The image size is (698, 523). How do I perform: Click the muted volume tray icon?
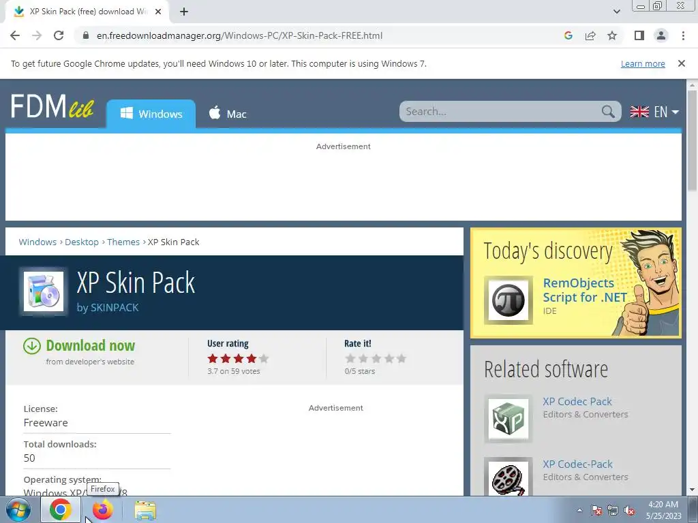coord(629,510)
